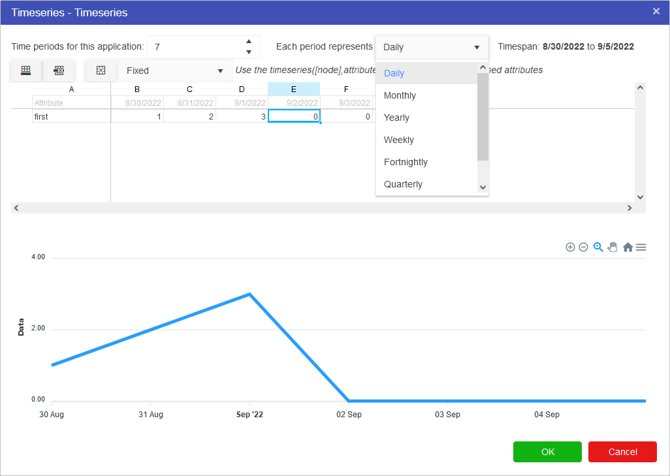Activate the selection zoom magnifier tool
Image resolution: width=670 pixels, height=476 pixels.
[x=598, y=247]
